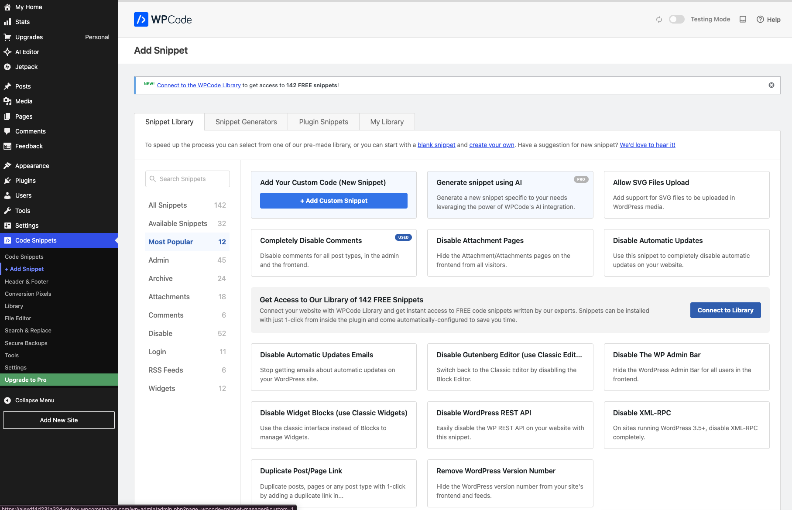Click the Stats bar-chart icon

[x=8, y=22]
